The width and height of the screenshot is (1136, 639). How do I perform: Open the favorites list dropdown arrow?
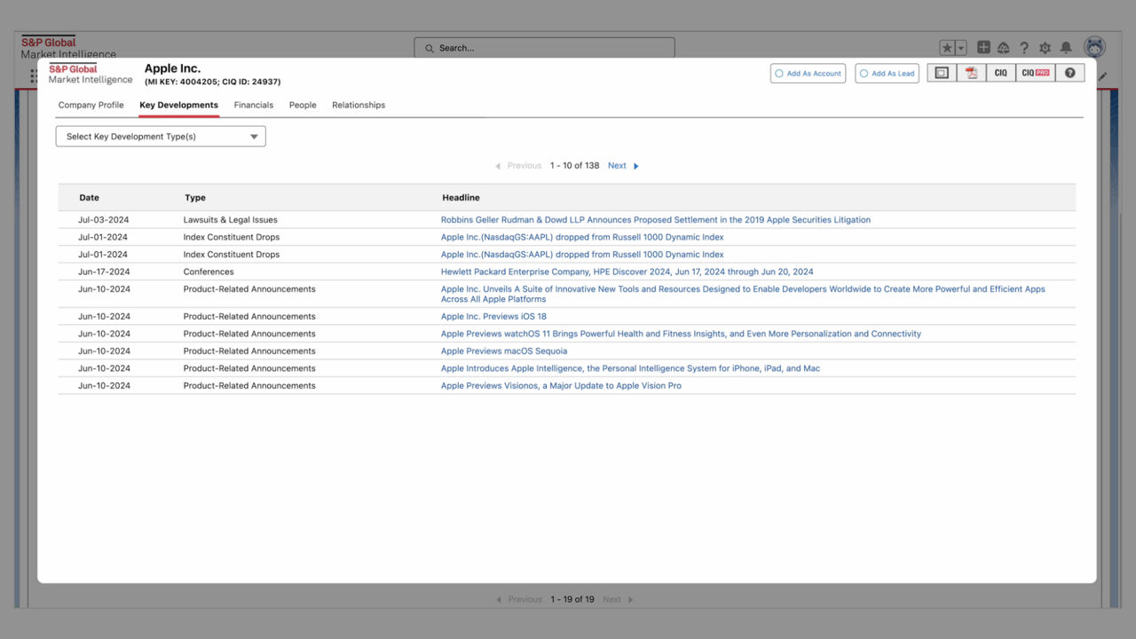(961, 48)
